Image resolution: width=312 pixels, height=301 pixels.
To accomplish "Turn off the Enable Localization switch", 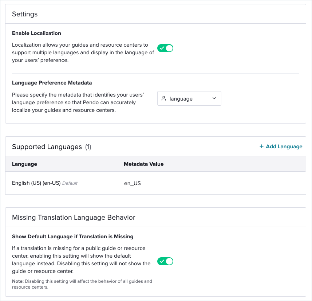I will (165, 48).
